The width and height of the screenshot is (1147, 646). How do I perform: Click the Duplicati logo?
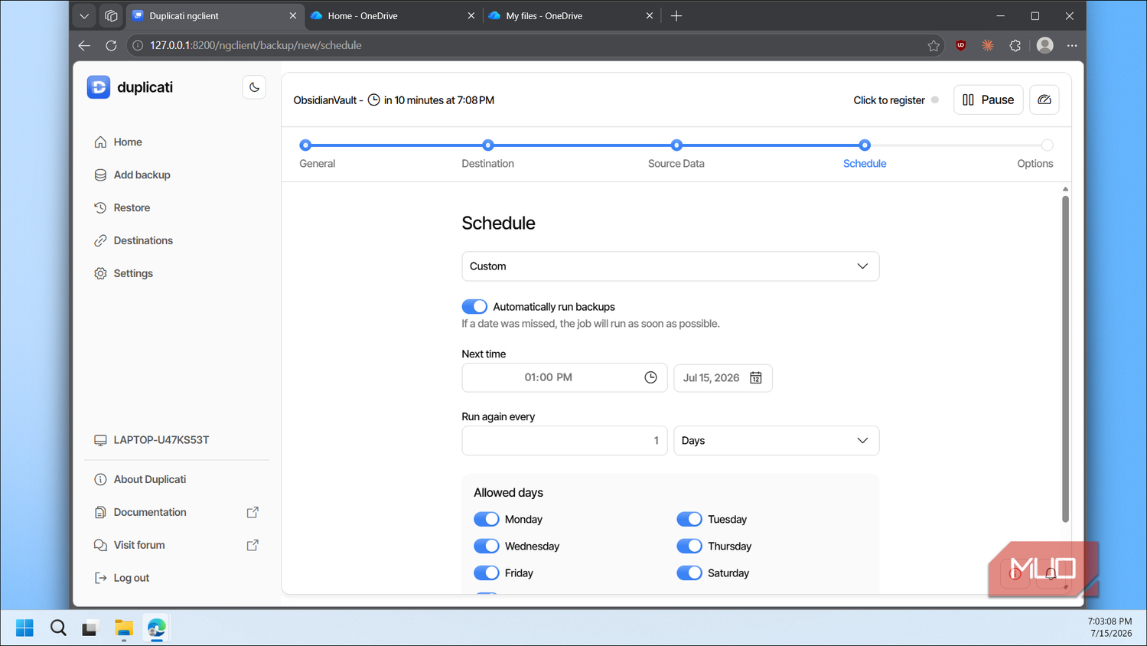[130, 87]
